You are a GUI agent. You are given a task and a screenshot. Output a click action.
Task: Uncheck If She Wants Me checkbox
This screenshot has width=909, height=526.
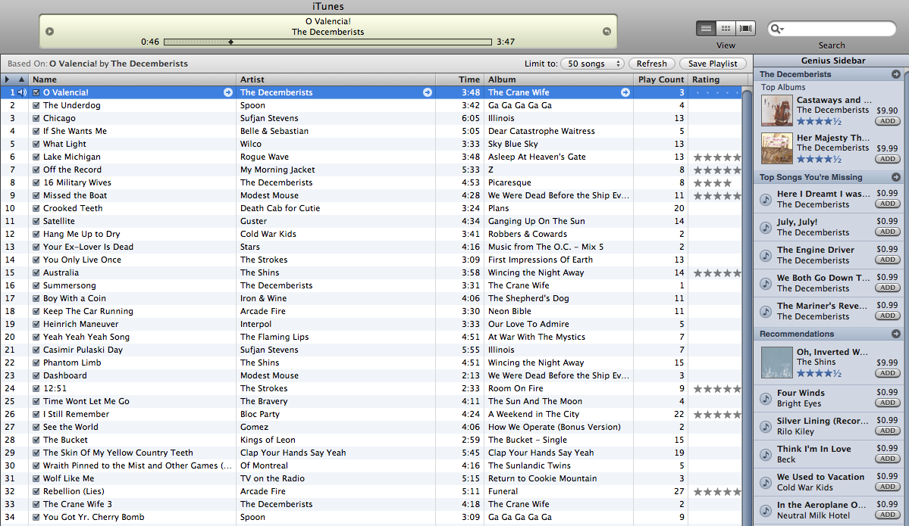click(36, 132)
